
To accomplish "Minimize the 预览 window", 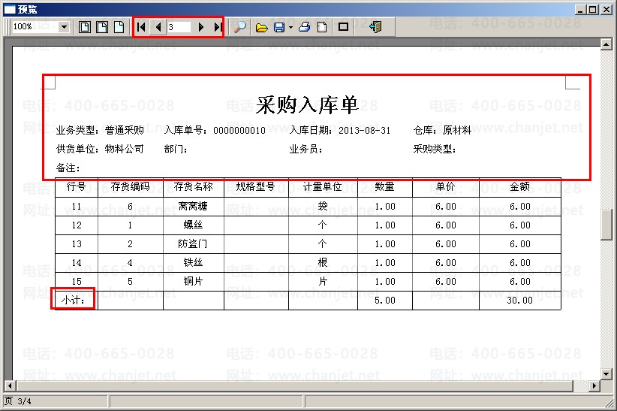I will click(580, 9).
